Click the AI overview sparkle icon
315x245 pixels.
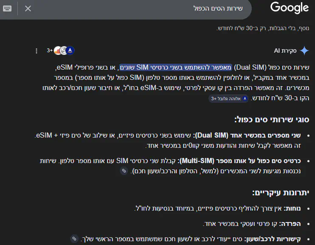pyautogui.click(x=304, y=51)
